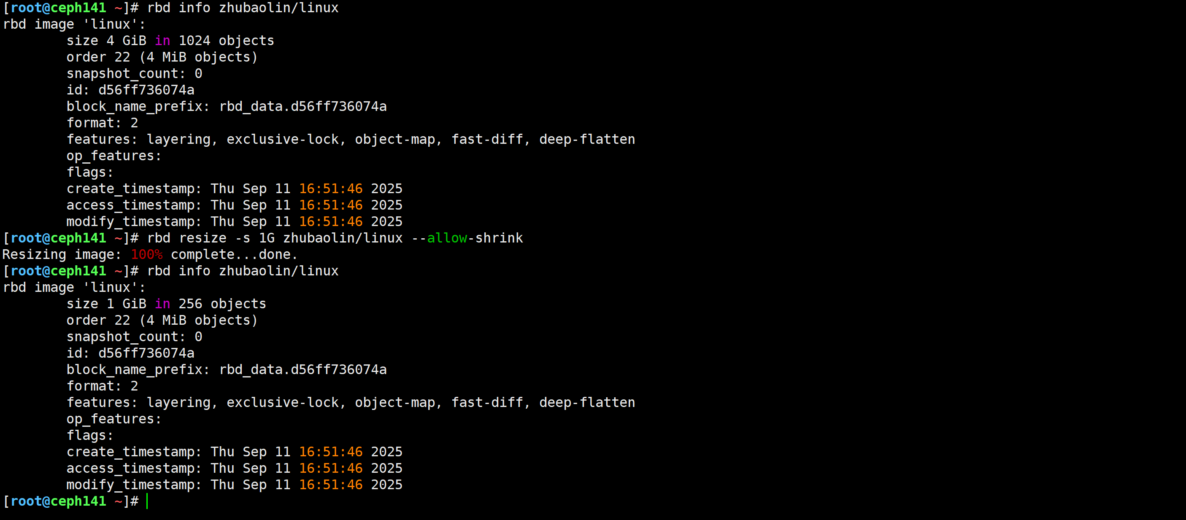Click the '1G' size argument
Viewport: 1186px width, 520px height.
coord(267,238)
